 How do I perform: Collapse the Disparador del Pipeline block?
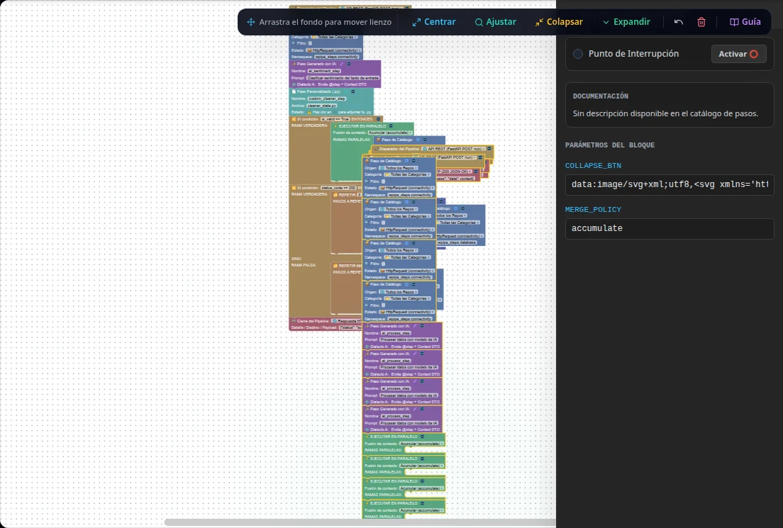tap(489, 149)
